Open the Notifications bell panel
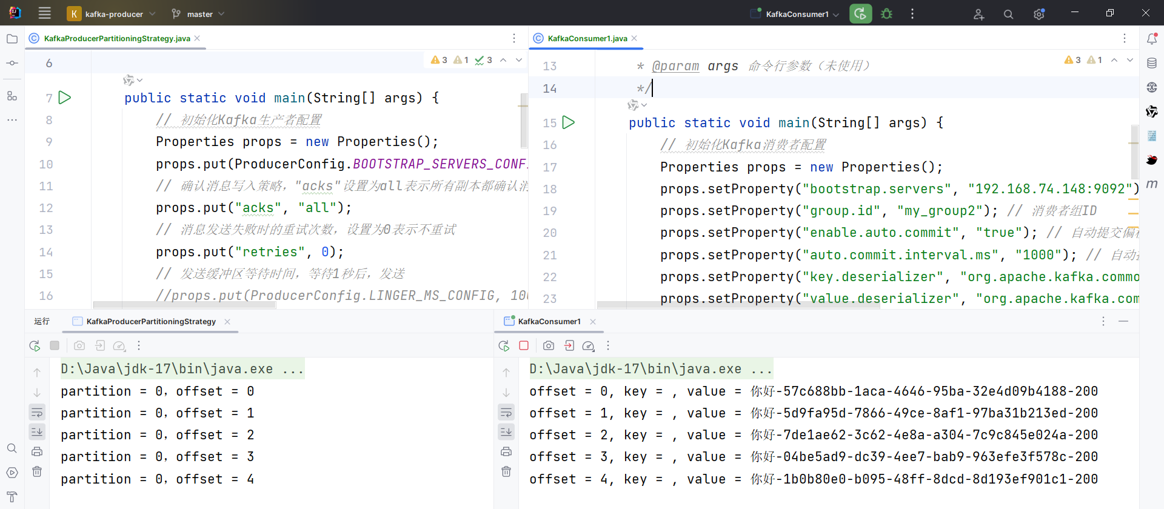Image resolution: width=1164 pixels, height=509 pixels. click(1152, 39)
